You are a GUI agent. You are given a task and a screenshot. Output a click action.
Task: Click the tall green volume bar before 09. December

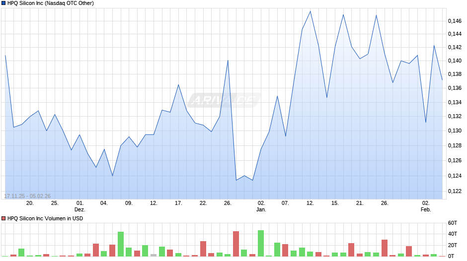pyautogui.click(x=121, y=244)
